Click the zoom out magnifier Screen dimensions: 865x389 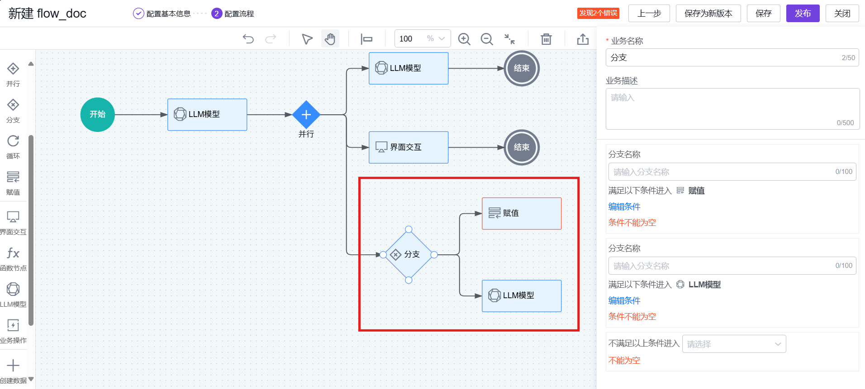point(487,39)
